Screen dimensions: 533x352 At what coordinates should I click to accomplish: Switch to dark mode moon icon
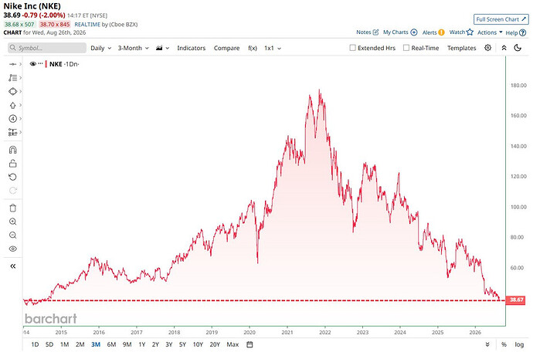pyautogui.click(x=518, y=48)
